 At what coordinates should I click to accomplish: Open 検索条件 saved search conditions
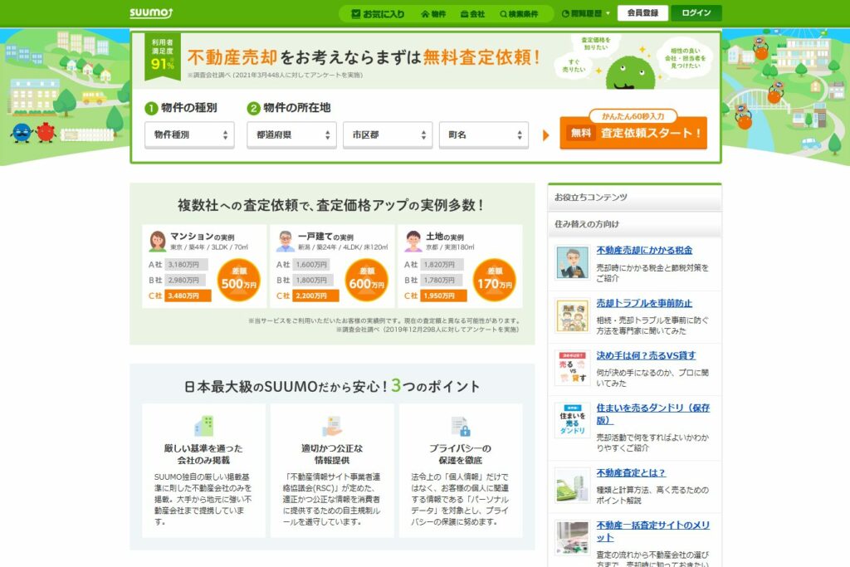coord(519,14)
